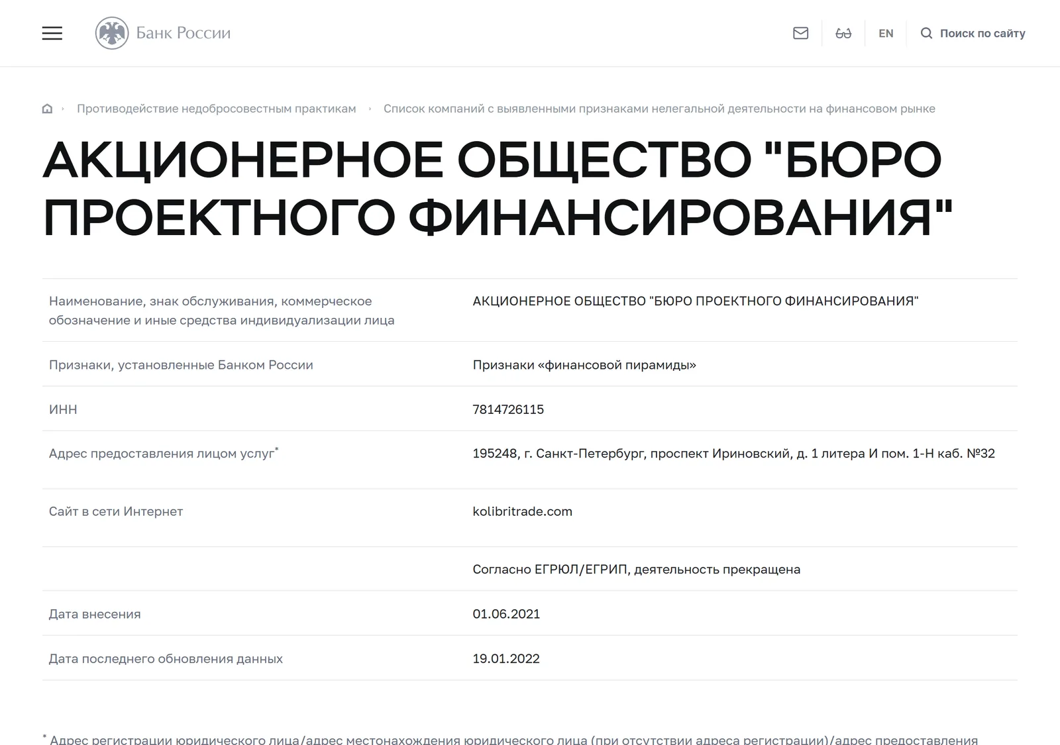
Task: Open the mail envelope contact icon
Action: click(x=800, y=33)
